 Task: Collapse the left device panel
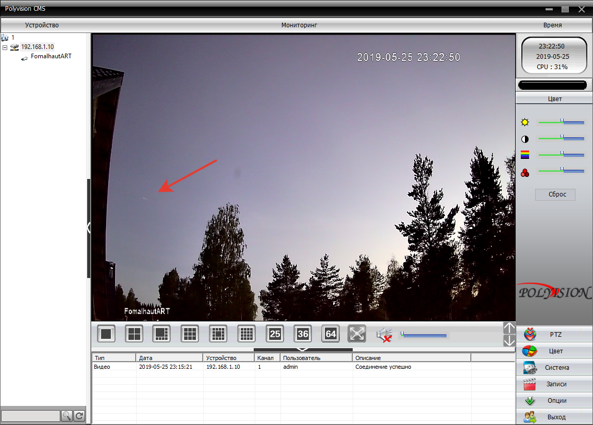89,228
